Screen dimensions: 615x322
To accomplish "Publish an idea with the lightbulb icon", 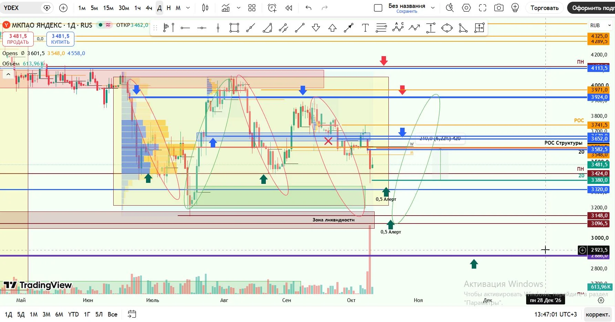I will (x=515, y=8).
